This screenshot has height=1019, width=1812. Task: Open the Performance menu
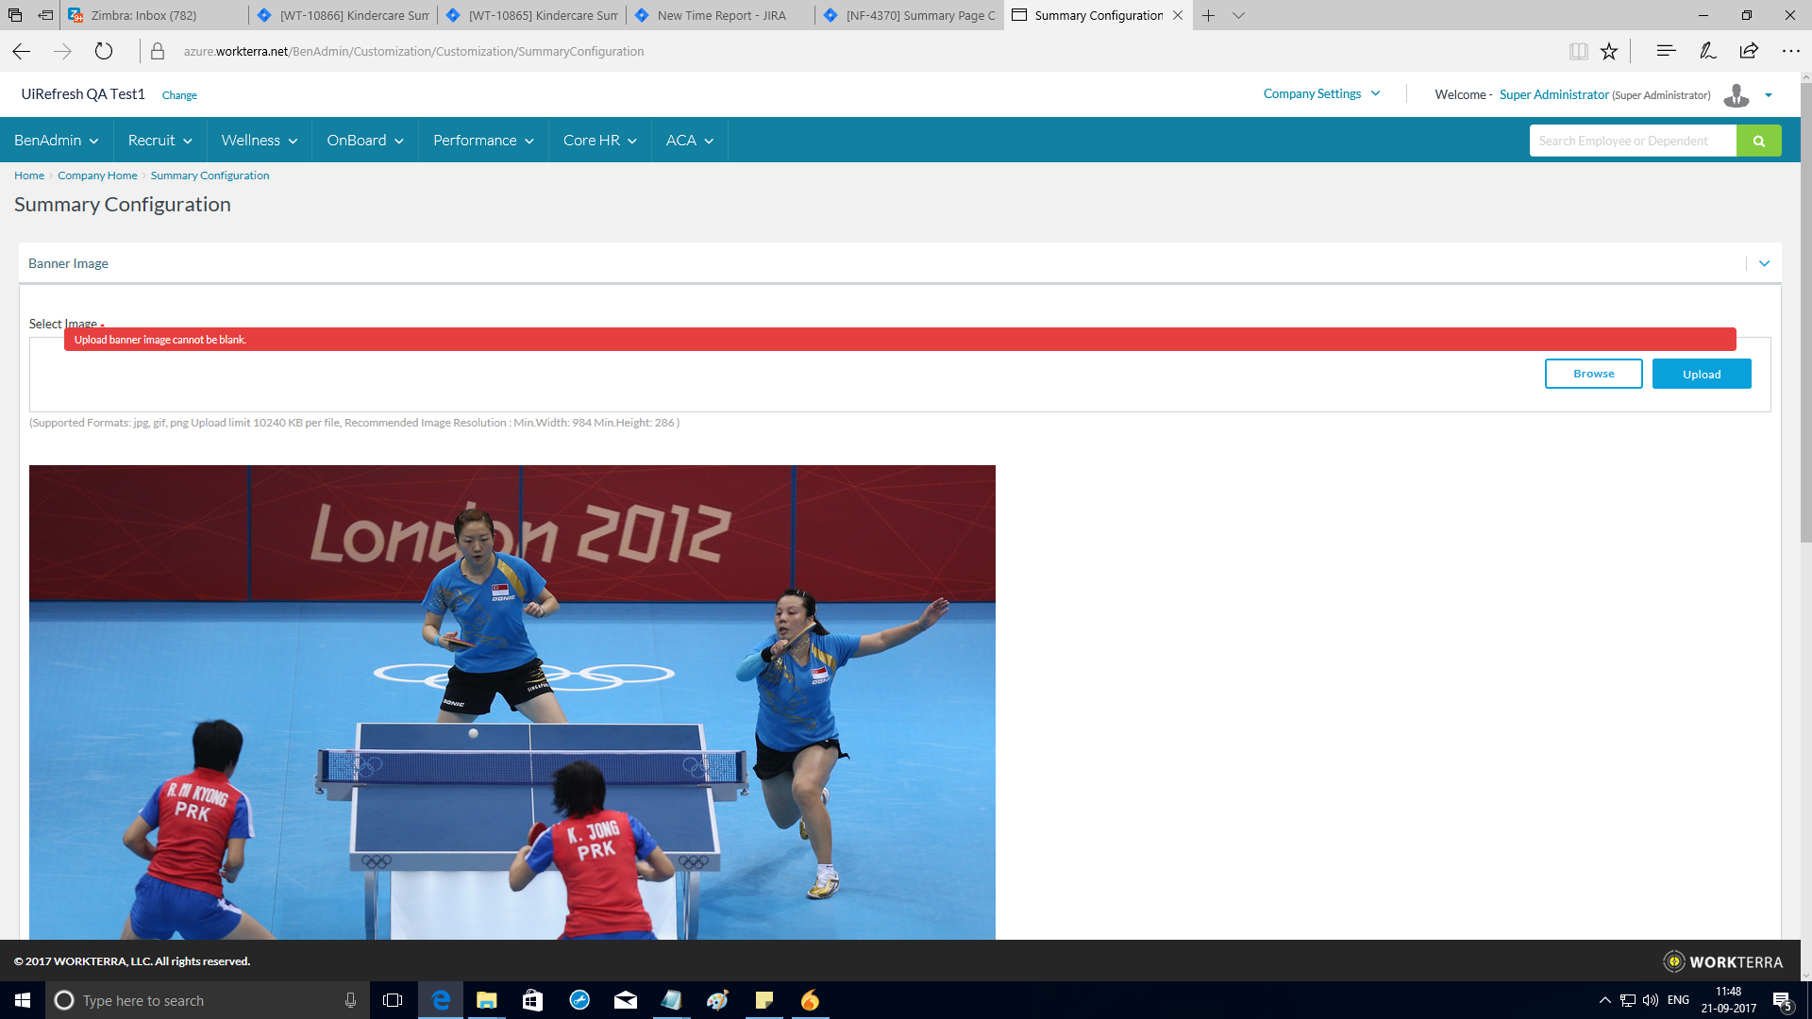coord(483,140)
